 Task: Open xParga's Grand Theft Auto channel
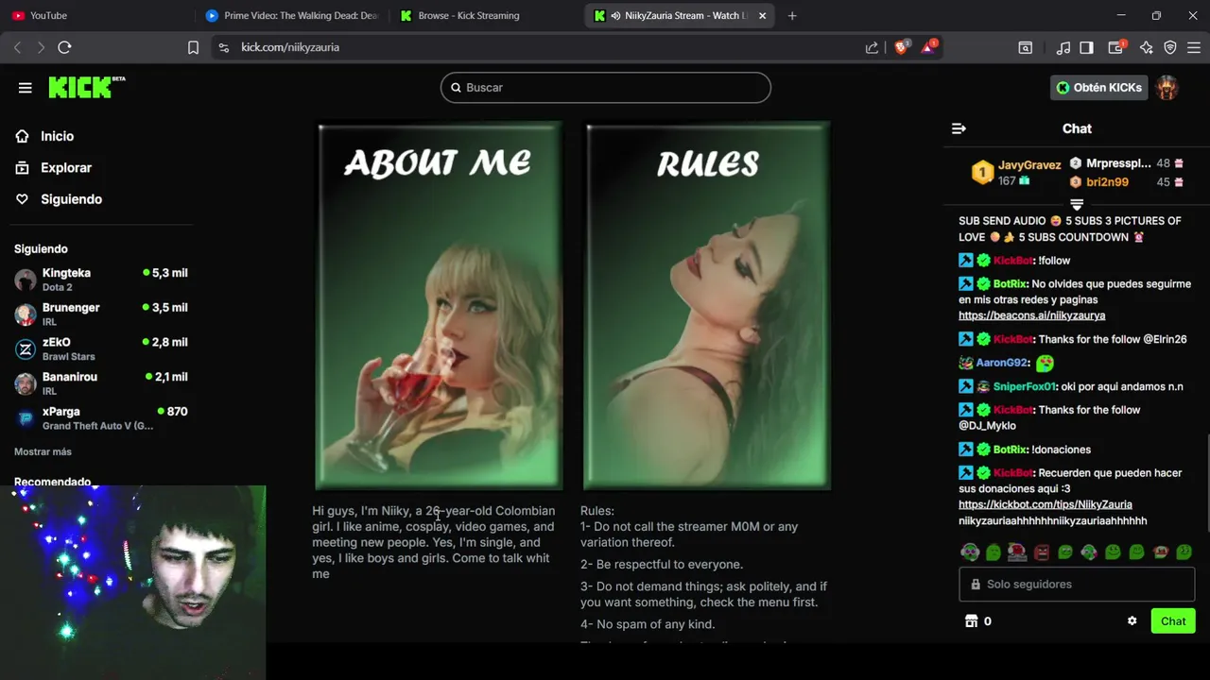[101, 418]
